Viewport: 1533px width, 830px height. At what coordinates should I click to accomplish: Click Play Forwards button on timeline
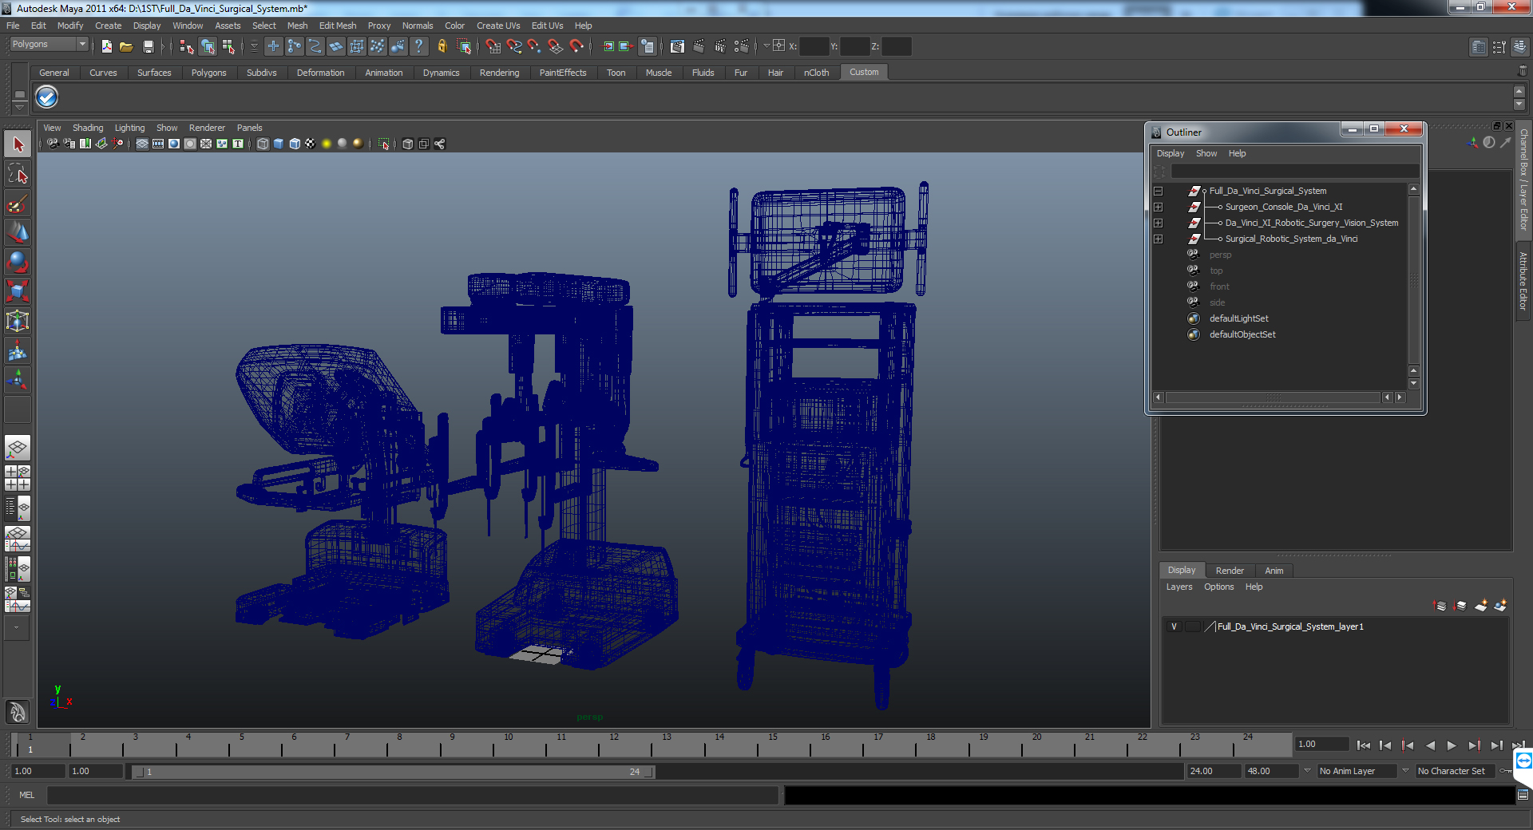coord(1452,745)
